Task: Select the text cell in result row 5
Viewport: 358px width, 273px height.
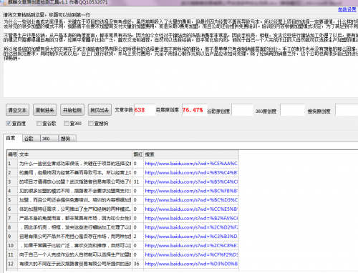Action: tap(75, 200)
